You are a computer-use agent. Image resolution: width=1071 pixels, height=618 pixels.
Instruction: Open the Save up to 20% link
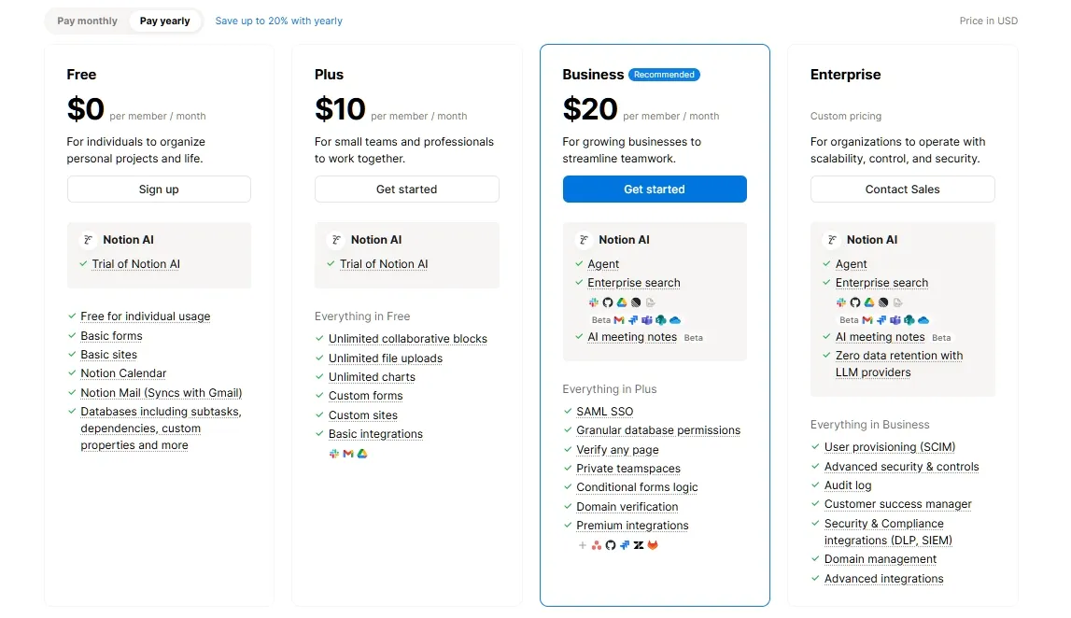pos(277,20)
